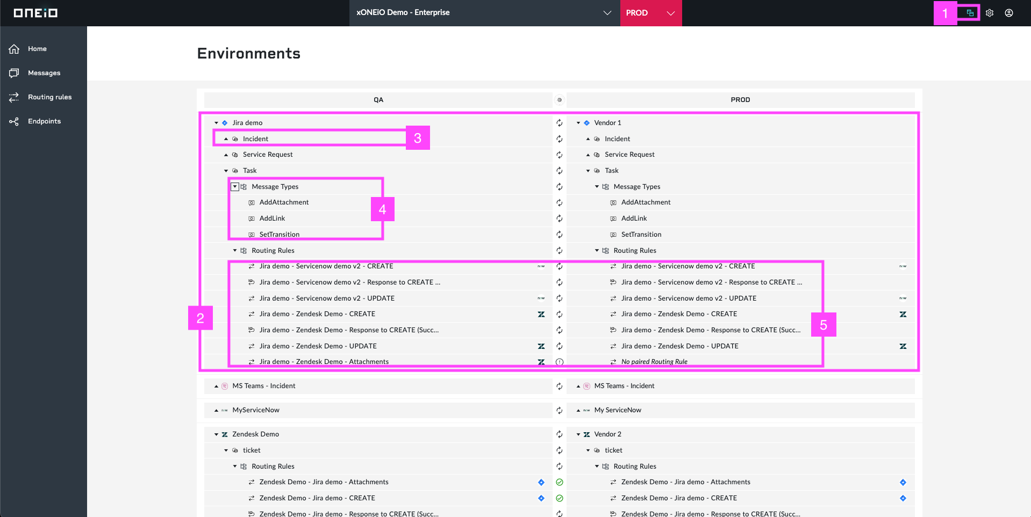Click ServiceNow icon on QA Servicenow demo v2 - UPDATE
Screen dimensions: 1031x517
[x=541, y=298]
